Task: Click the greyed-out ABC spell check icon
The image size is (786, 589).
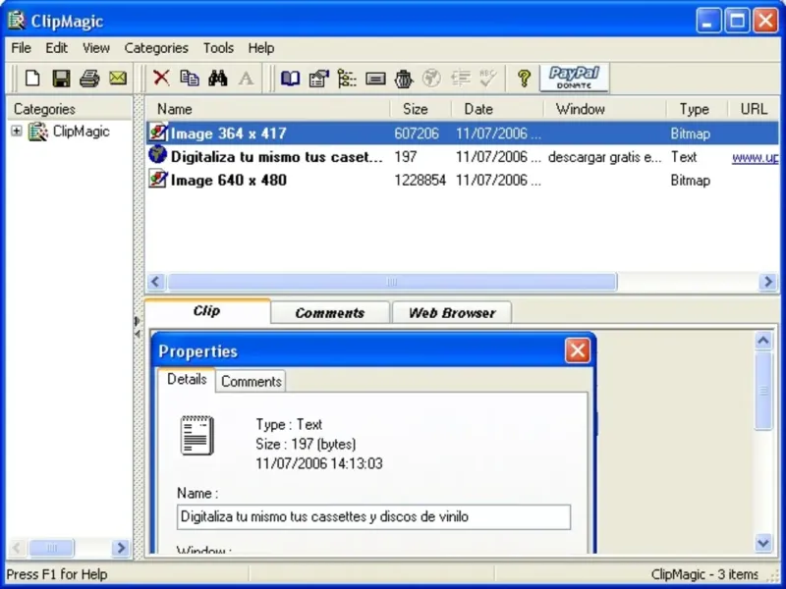Action: [487, 78]
